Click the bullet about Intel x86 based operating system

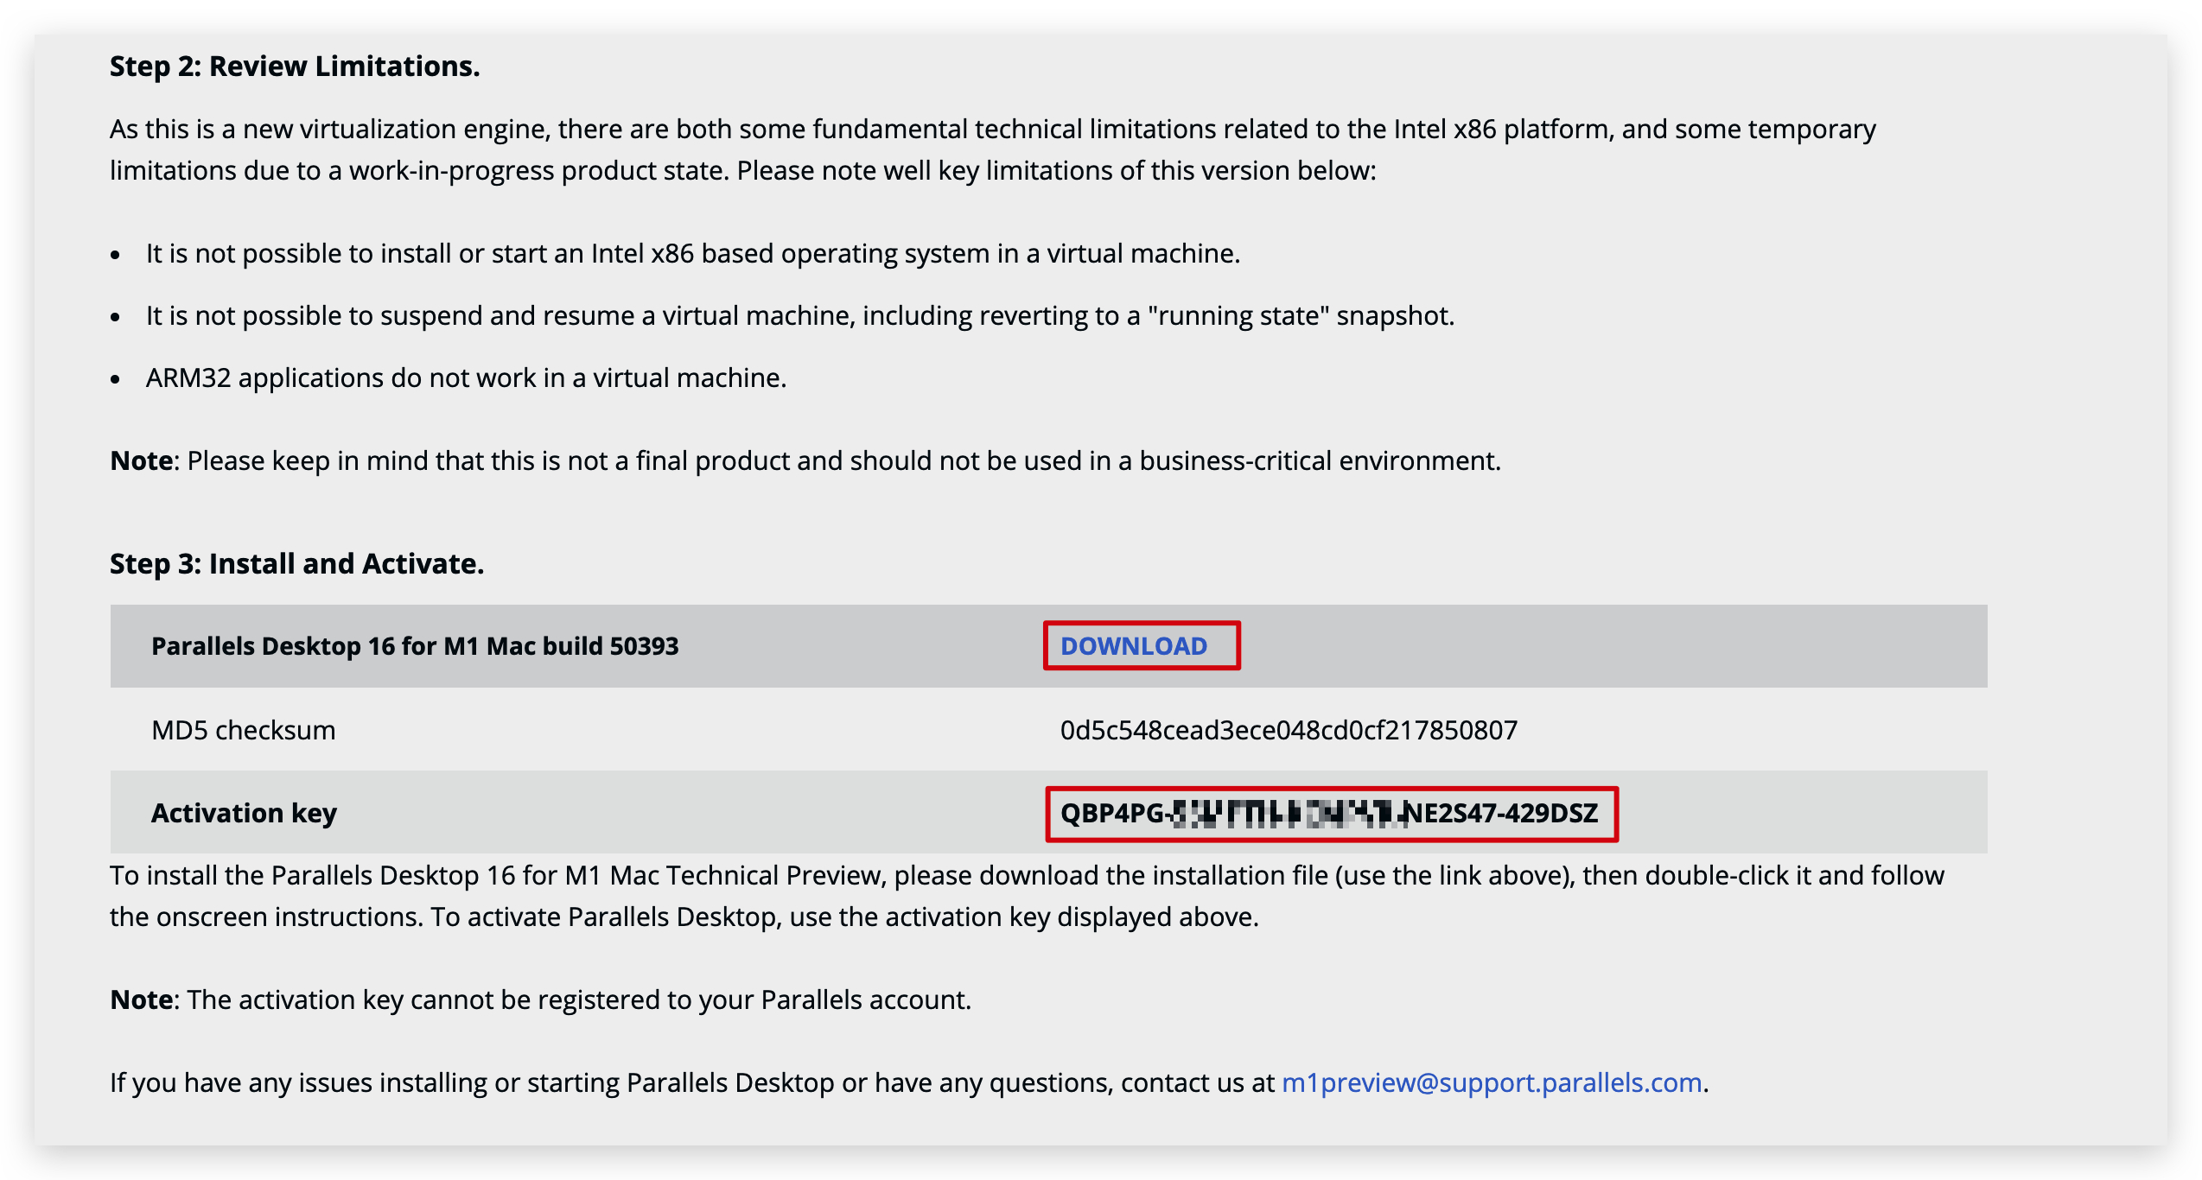tap(693, 253)
